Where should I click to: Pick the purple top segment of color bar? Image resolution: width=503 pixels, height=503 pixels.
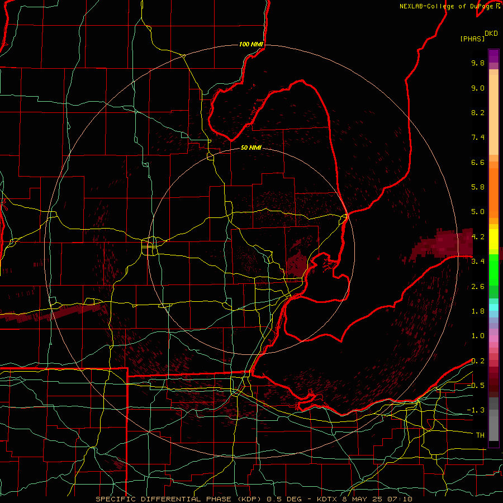(493, 56)
